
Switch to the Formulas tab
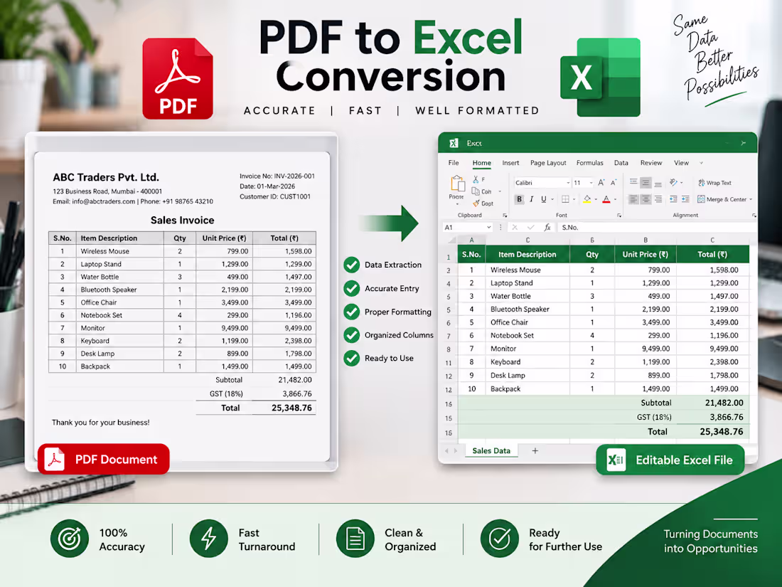click(x=589, y=163)
